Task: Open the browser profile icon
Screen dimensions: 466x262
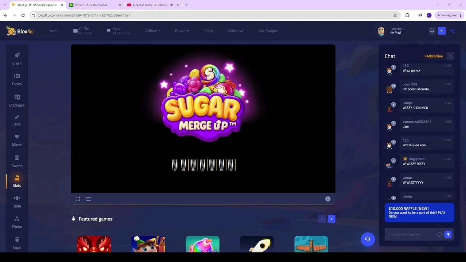Action: 429,15
